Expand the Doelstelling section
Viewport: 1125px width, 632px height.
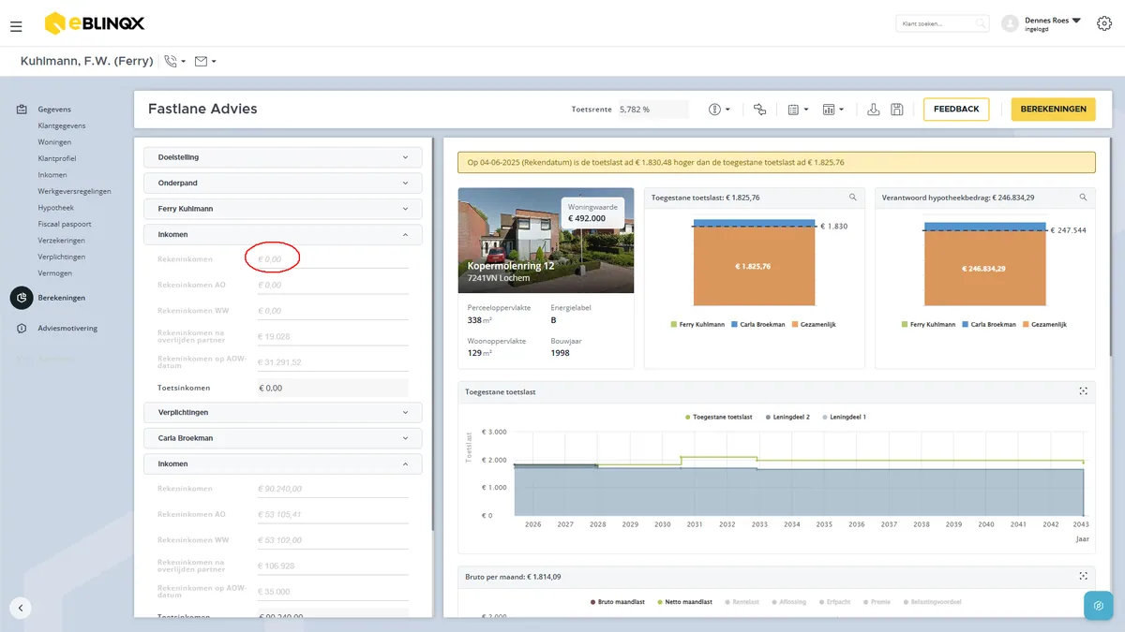coord(282,157)
